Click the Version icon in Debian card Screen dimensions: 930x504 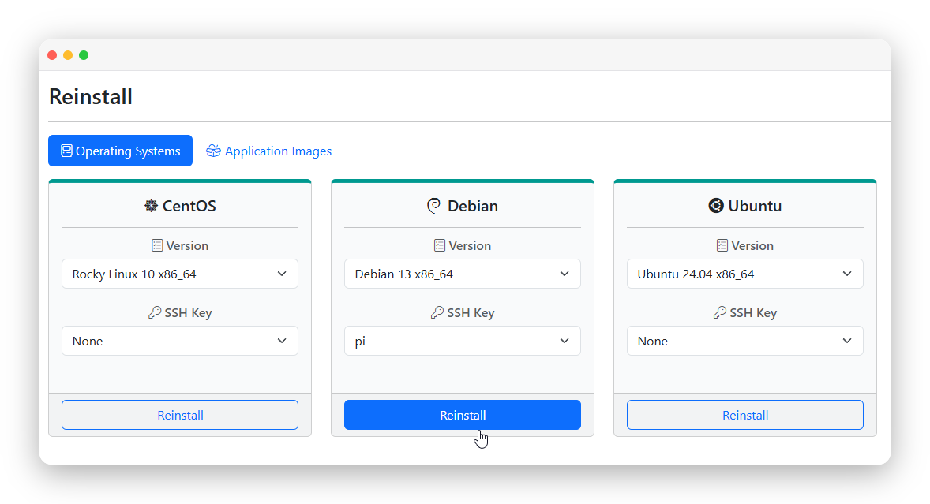point(440,245)
